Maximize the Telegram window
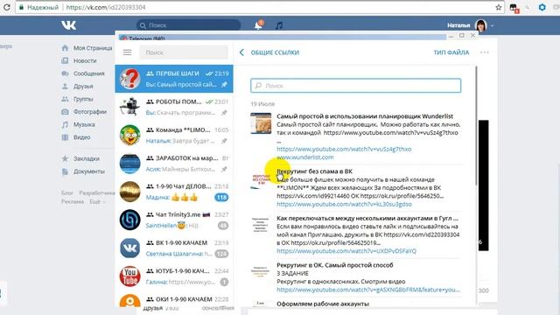 (462, 35)
